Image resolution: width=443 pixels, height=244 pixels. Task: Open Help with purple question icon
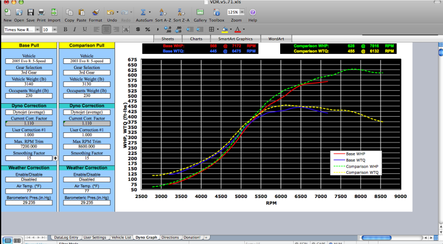point(253,12)
